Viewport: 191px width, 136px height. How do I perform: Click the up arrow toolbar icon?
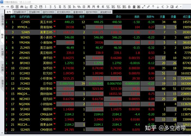[153, 7]
